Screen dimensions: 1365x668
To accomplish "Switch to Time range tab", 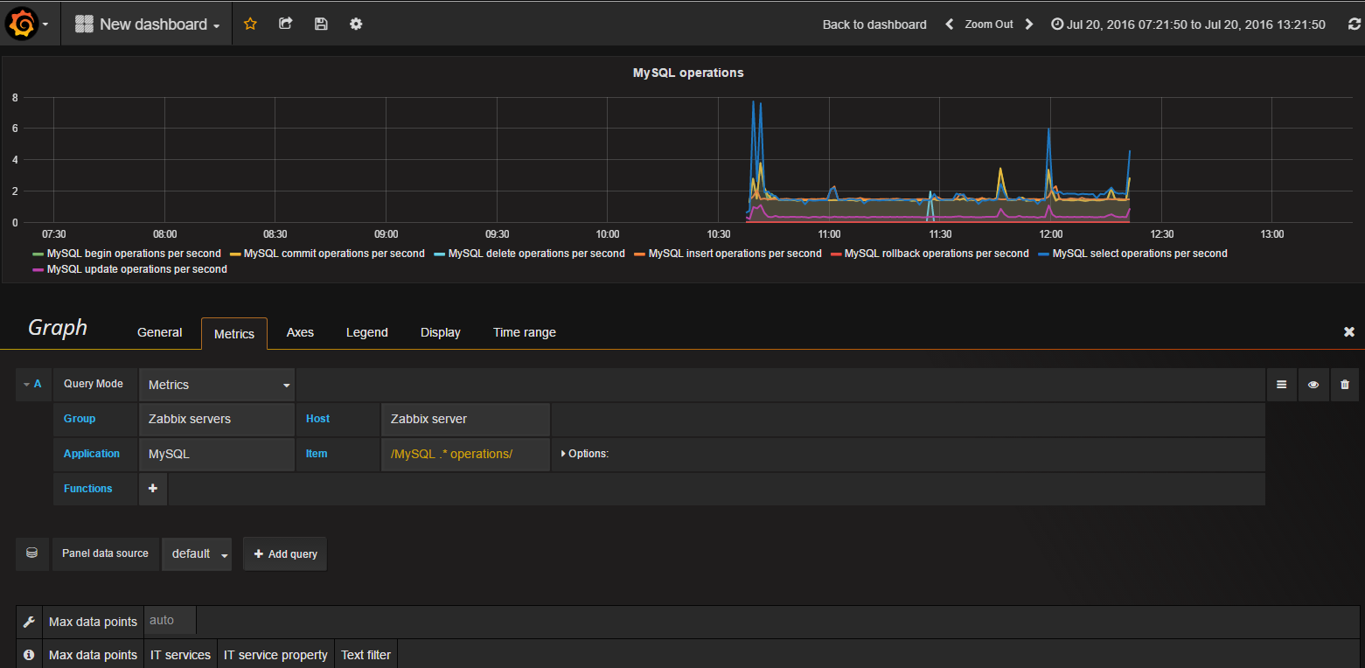I will point(525,332).
